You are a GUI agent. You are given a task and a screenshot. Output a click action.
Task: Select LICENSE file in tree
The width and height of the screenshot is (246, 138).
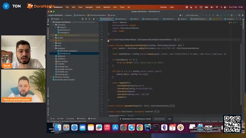coord(60,64)
